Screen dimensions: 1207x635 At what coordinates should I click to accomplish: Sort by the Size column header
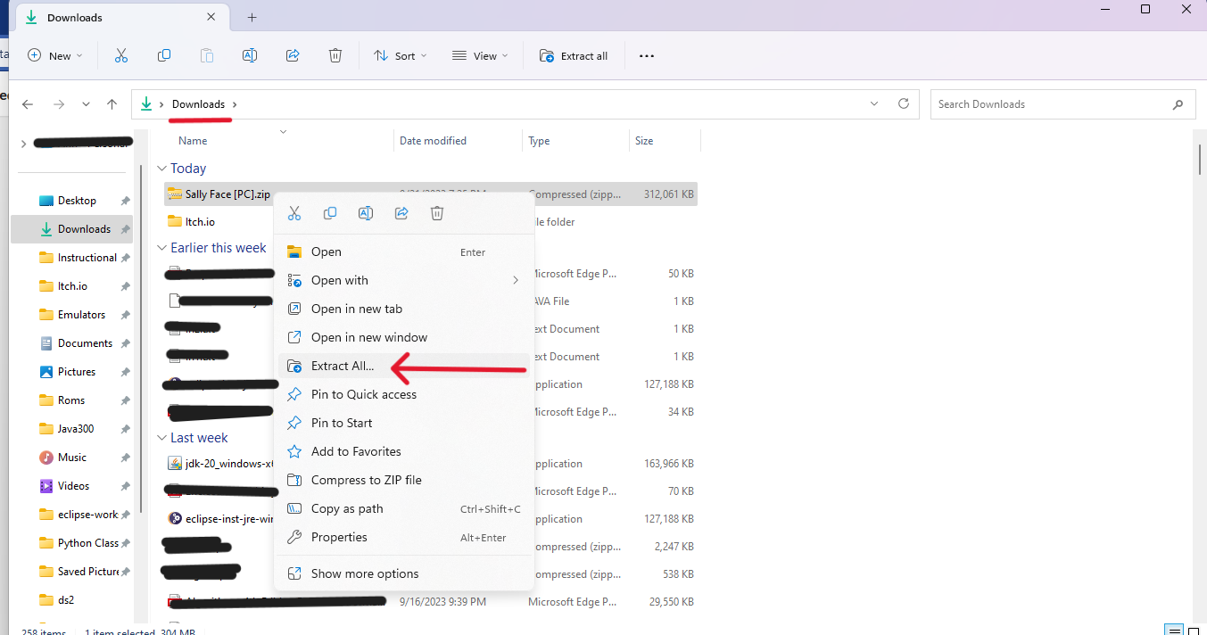click(644, 141)
